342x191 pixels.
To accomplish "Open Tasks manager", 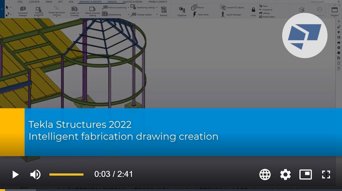I will click(x=263, y=6).
